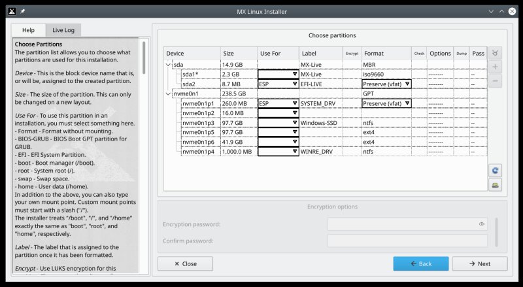Click the clear partition layout icon button
The height and width of the screenshot is (287, 523).
pyautogui.click(x=495, y=53)
